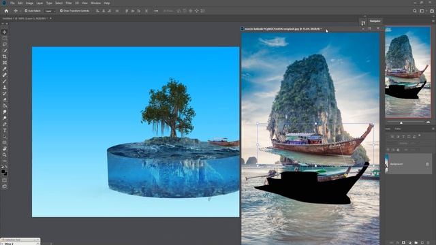Screen dimensions: 436x245
Task: Select the Rectangular Marquee tool
Action: 5,38
